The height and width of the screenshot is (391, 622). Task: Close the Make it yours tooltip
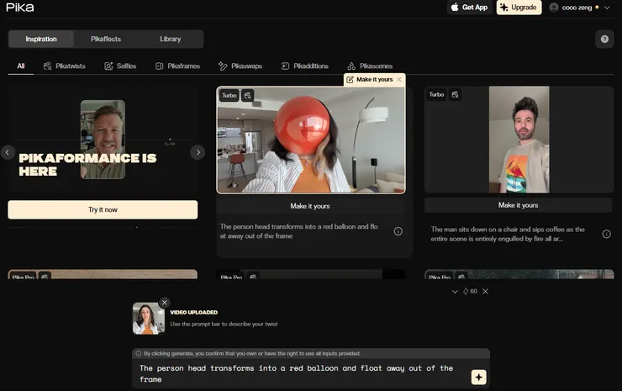click(399, 79)
